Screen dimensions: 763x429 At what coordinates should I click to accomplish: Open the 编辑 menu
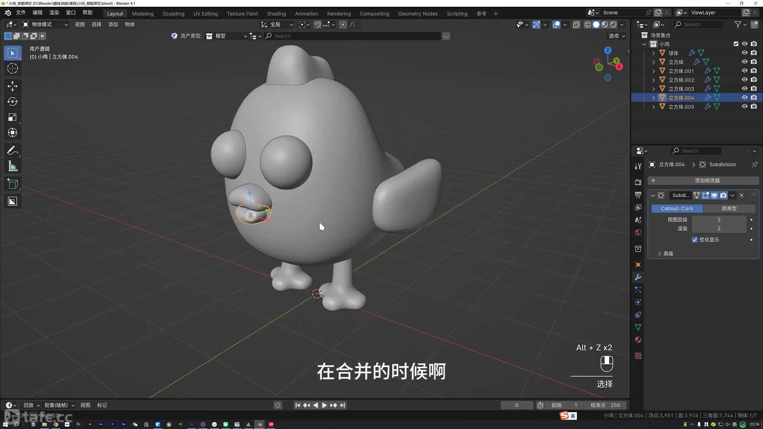[37, 13]
